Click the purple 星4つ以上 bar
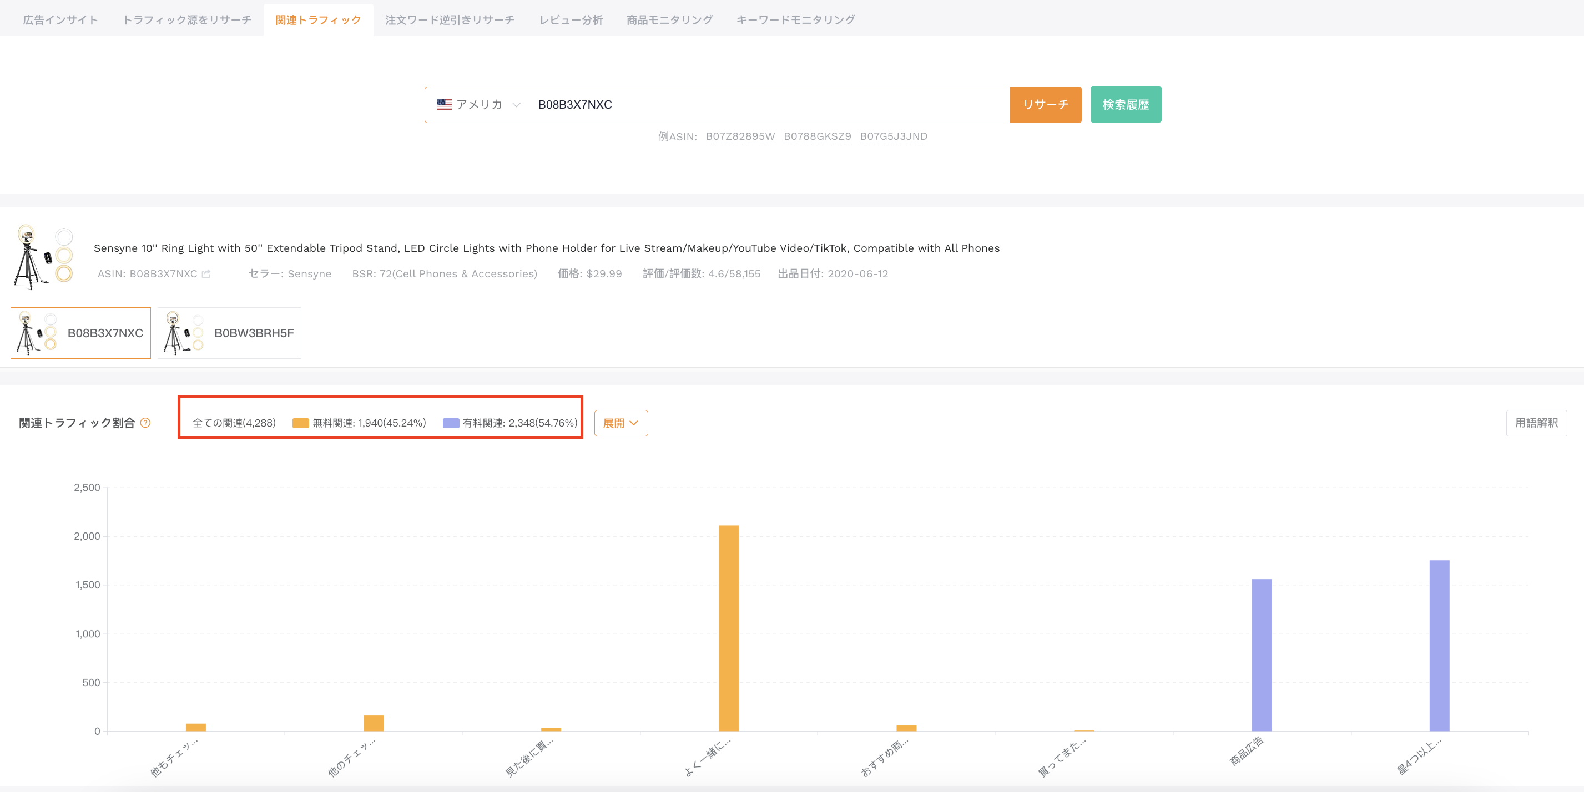1584x792 pixels. coord(1439,646)
